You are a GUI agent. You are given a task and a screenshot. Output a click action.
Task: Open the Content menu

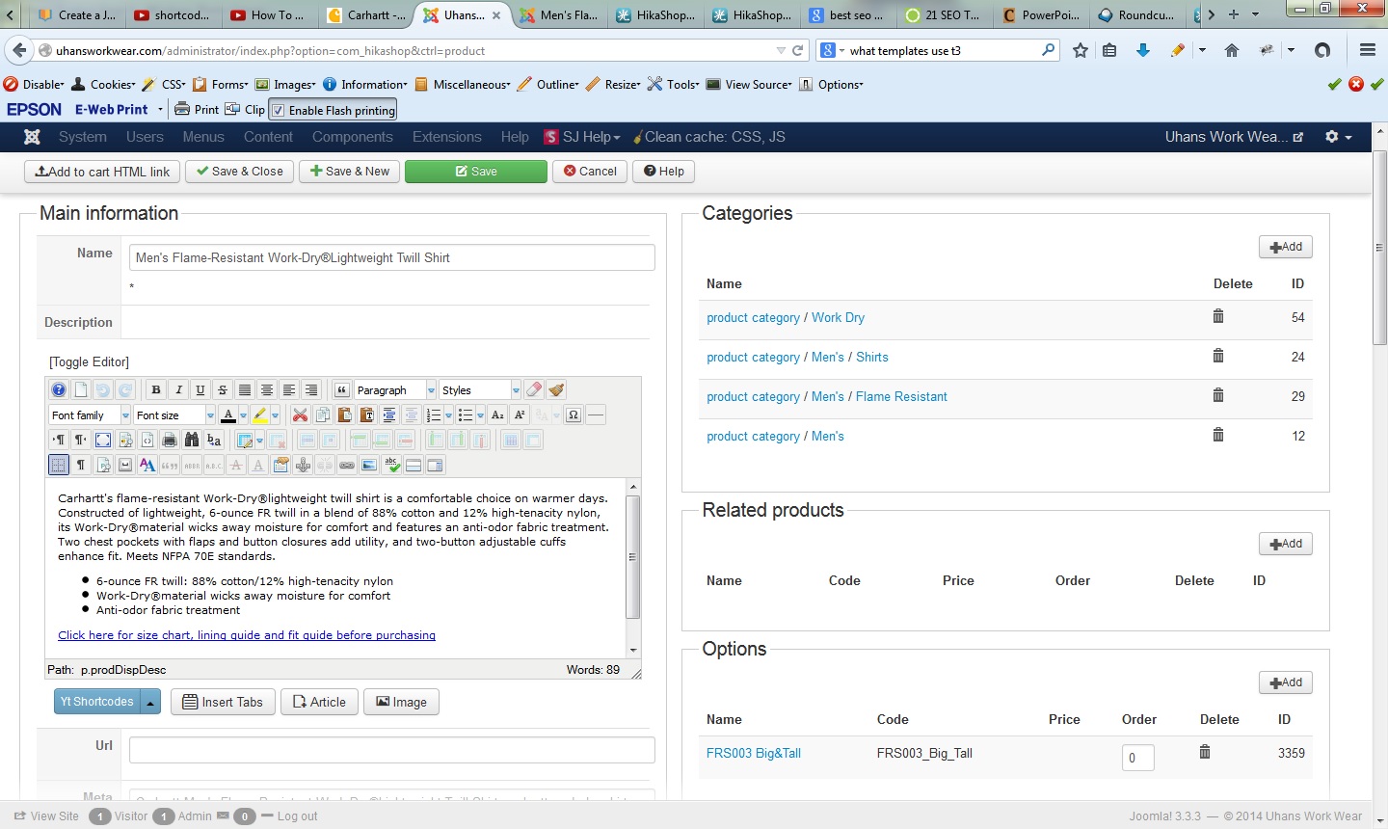click(x=268, y=137)
